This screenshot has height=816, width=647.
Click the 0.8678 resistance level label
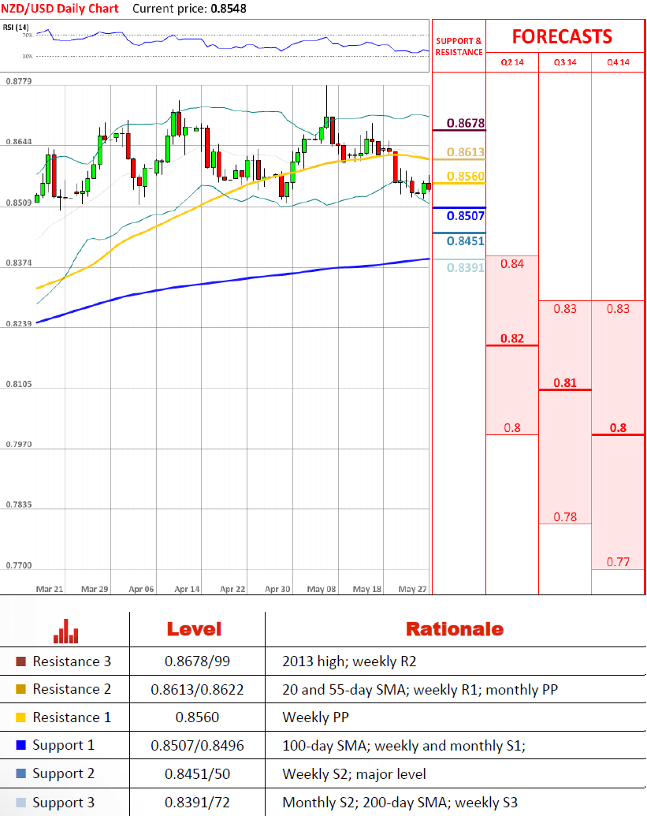[x=466, y=123]
